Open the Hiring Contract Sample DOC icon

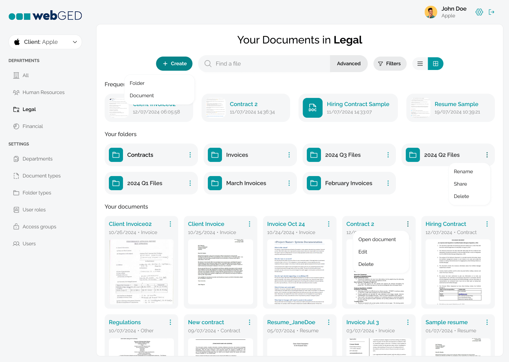pyautogui.click(x=313, y=108)
